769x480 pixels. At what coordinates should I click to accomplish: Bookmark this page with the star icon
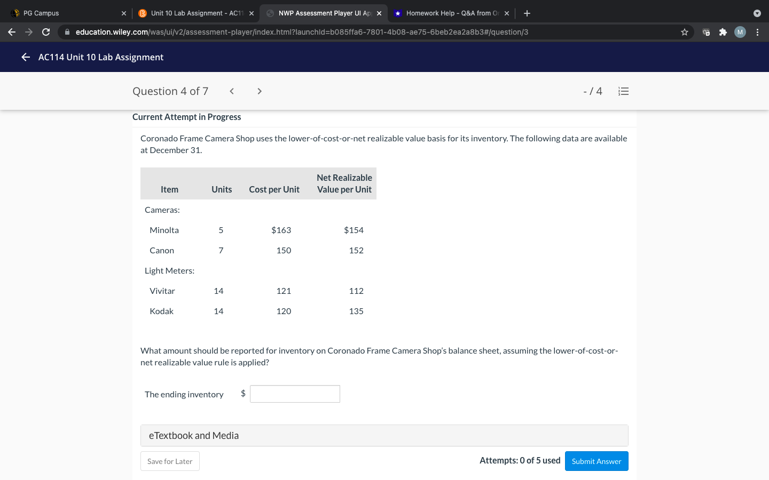(x=685, y=32)
